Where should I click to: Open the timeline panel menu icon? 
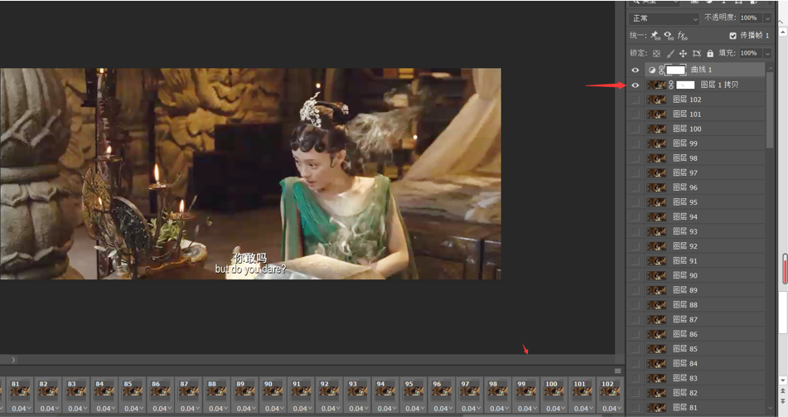click(617, 371)
